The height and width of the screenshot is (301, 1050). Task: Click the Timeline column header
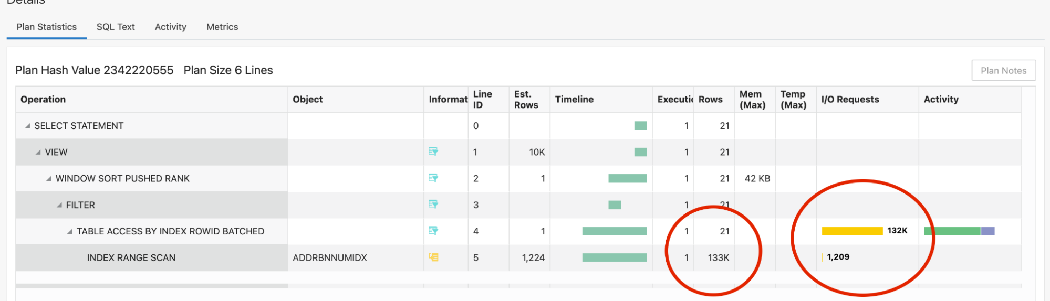click(601, 99)
